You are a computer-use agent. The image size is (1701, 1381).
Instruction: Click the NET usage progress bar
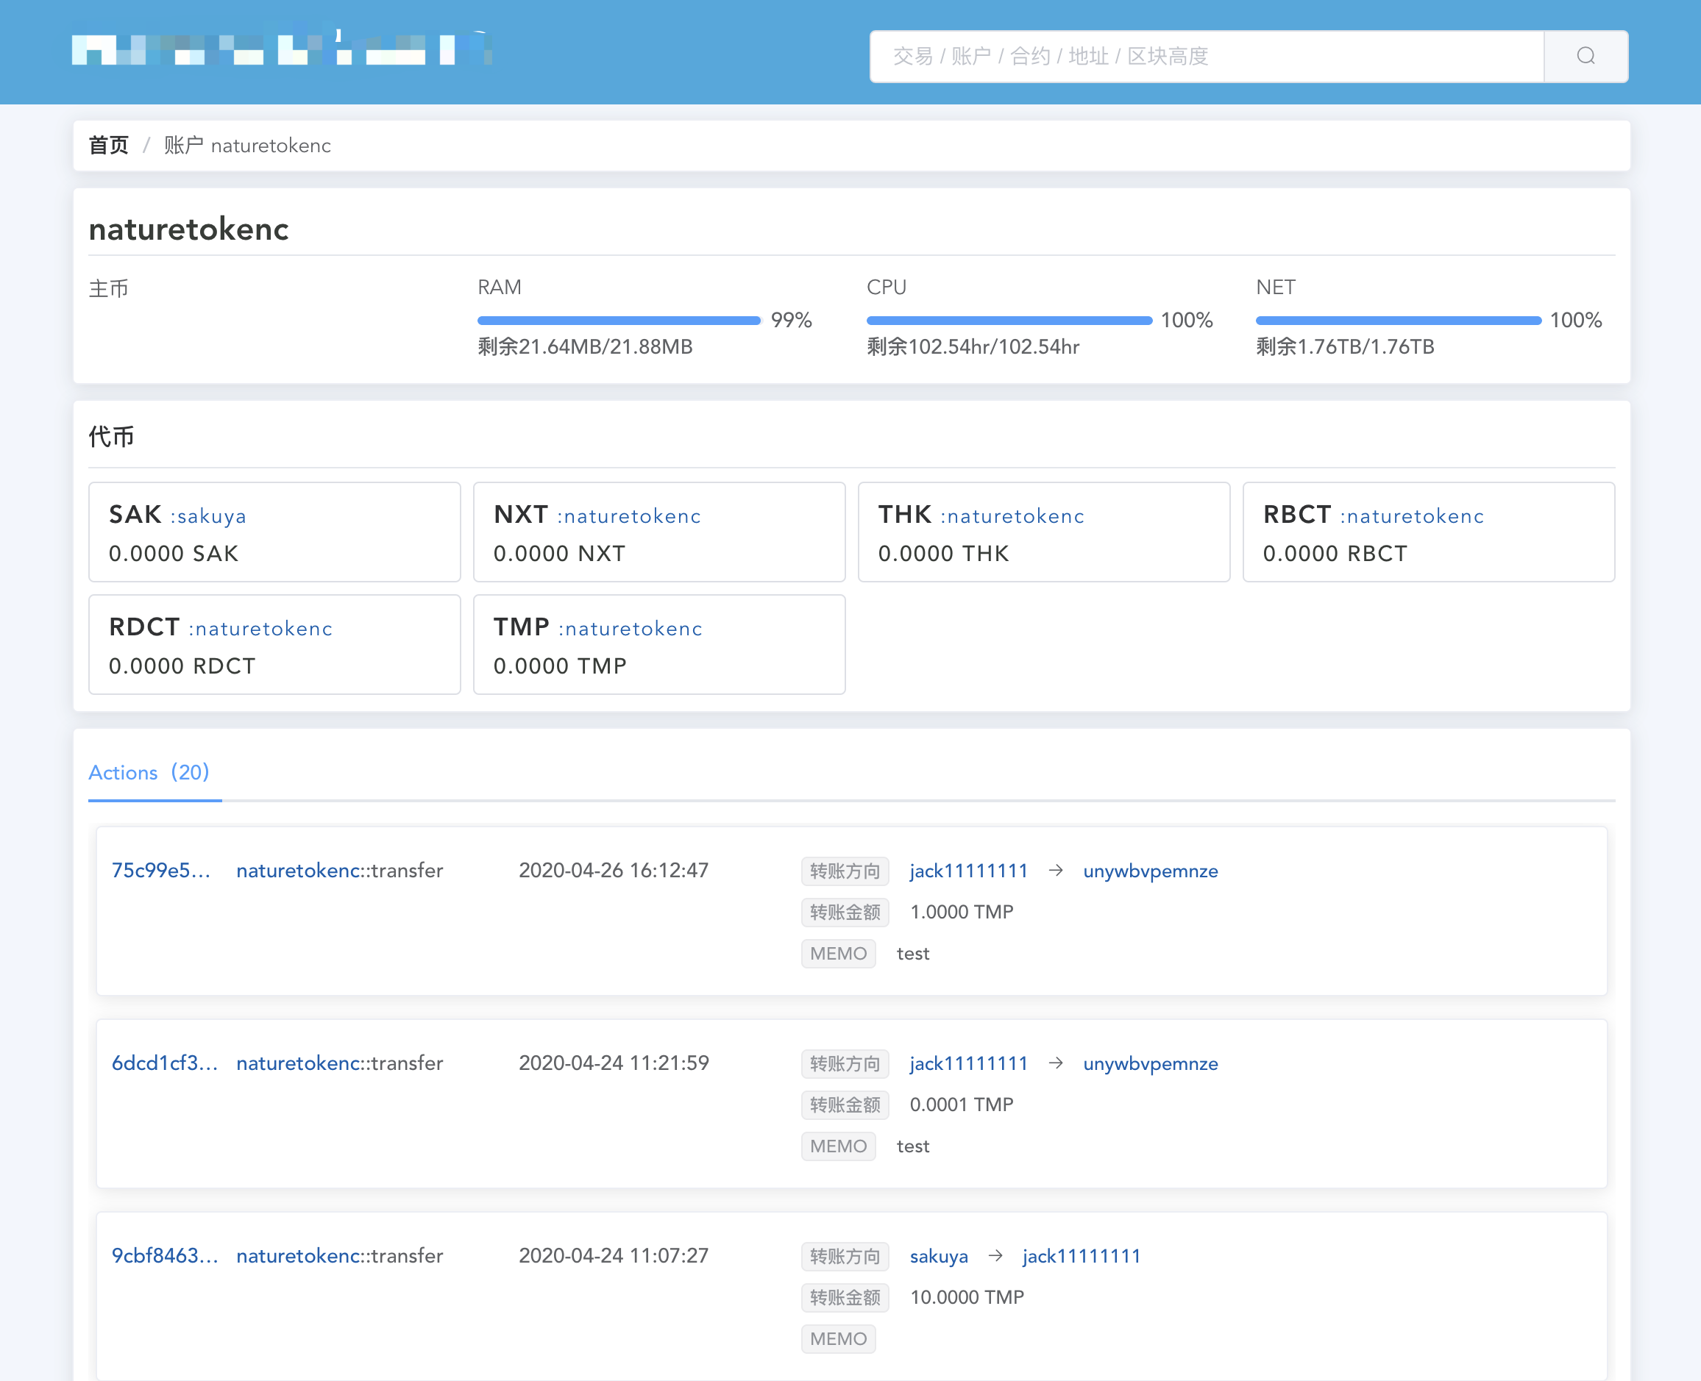point(1399,321)
